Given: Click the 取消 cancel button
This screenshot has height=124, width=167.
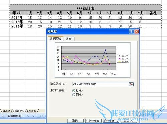Looking at the screenshot, I should click(x=75, y=121).
